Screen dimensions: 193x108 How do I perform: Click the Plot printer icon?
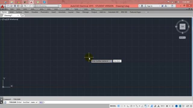click(x=22, y=6)
